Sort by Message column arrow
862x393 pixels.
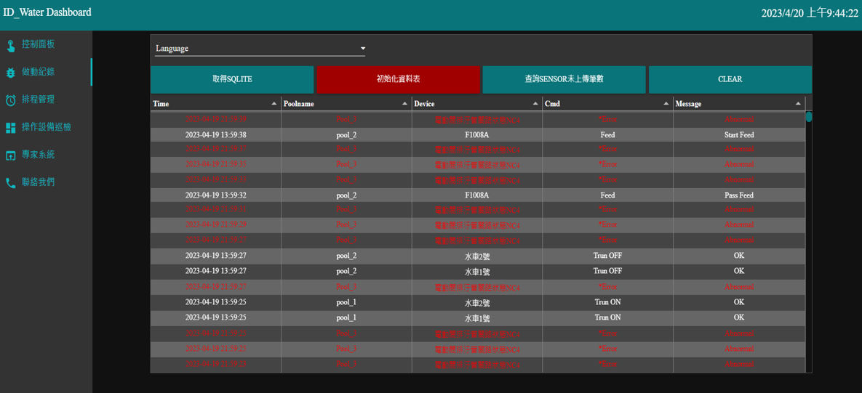(798, 104)
